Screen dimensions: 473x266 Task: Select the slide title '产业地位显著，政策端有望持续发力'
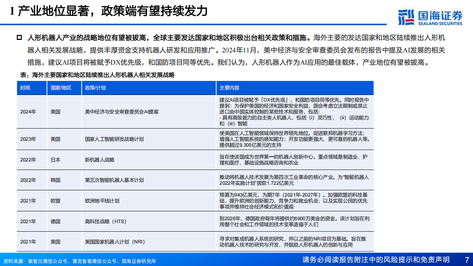click(x=113, y=11)
